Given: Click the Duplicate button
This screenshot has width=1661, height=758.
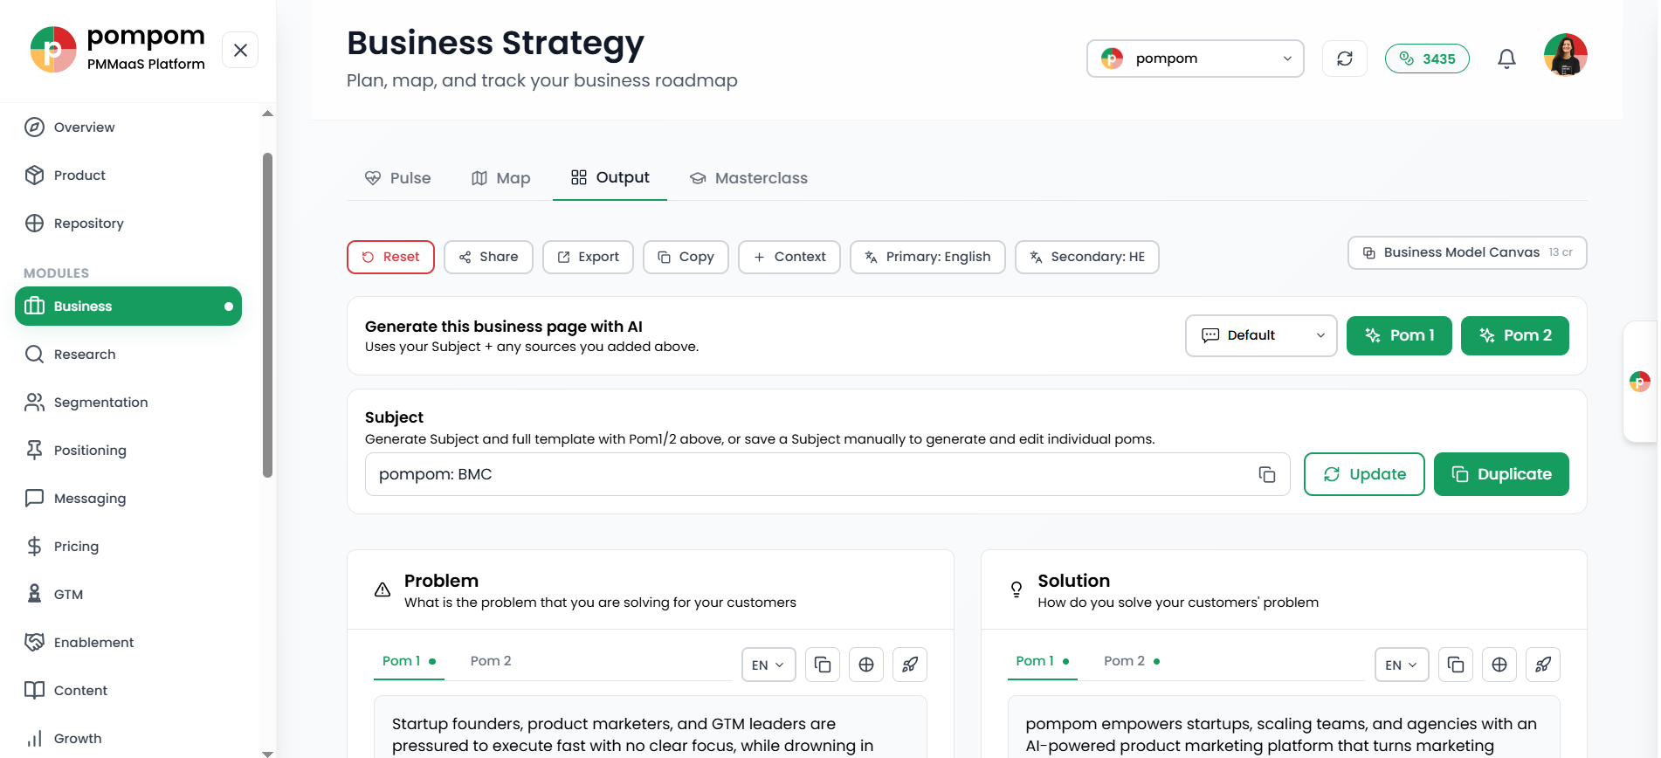Looking at the screenshot, I should [x=1501, y=474].
